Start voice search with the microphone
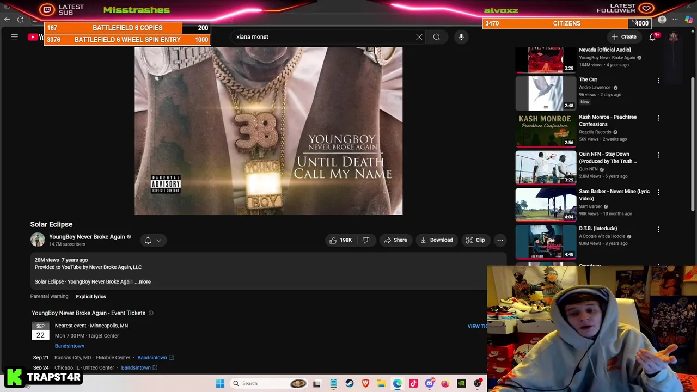The height and width of the screenshot is (392, 697). point(461,37)
